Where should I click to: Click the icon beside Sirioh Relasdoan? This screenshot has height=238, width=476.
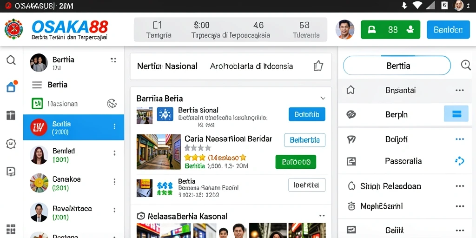click(x=351, y=186)
